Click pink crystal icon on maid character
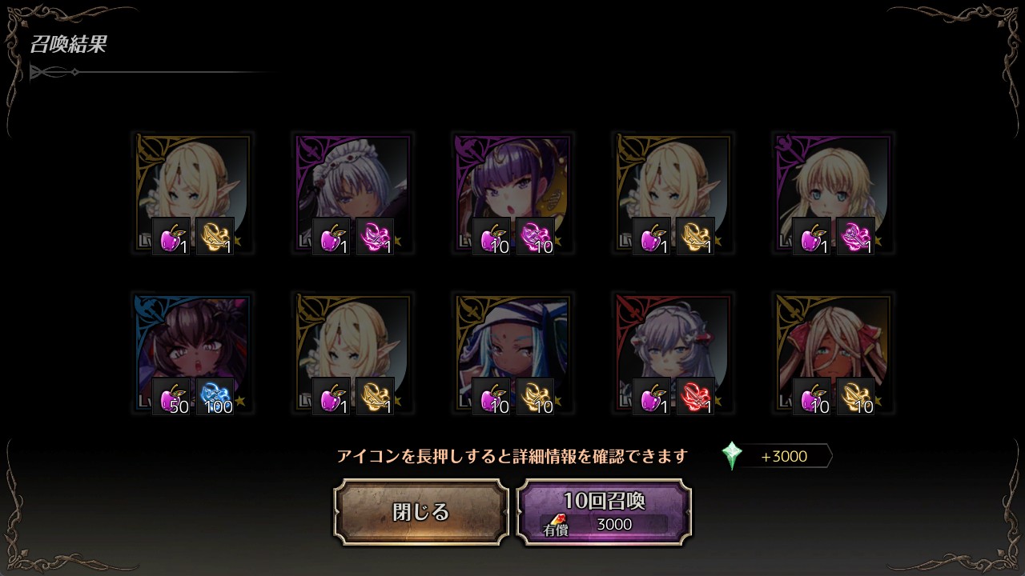 (376, 237)
